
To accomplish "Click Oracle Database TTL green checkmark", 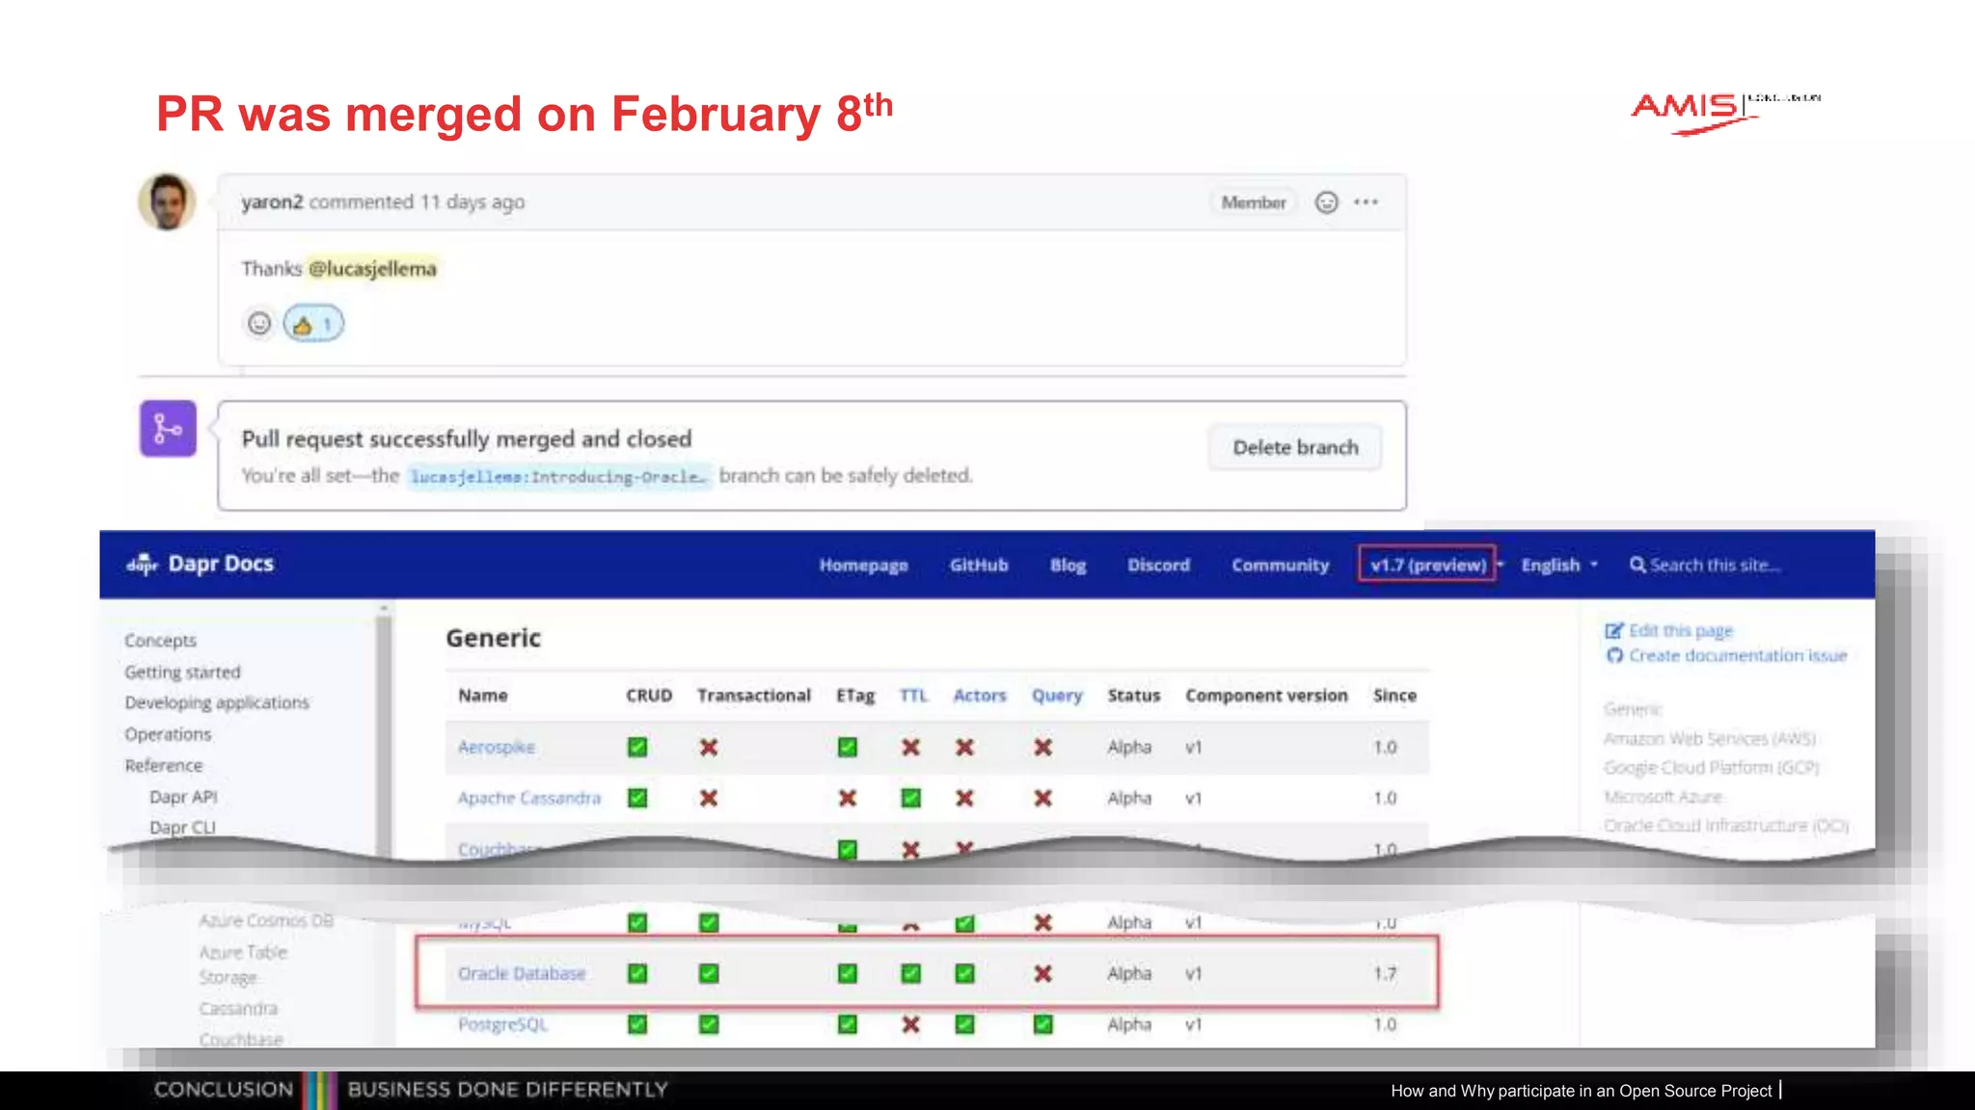I will point(910,974).
